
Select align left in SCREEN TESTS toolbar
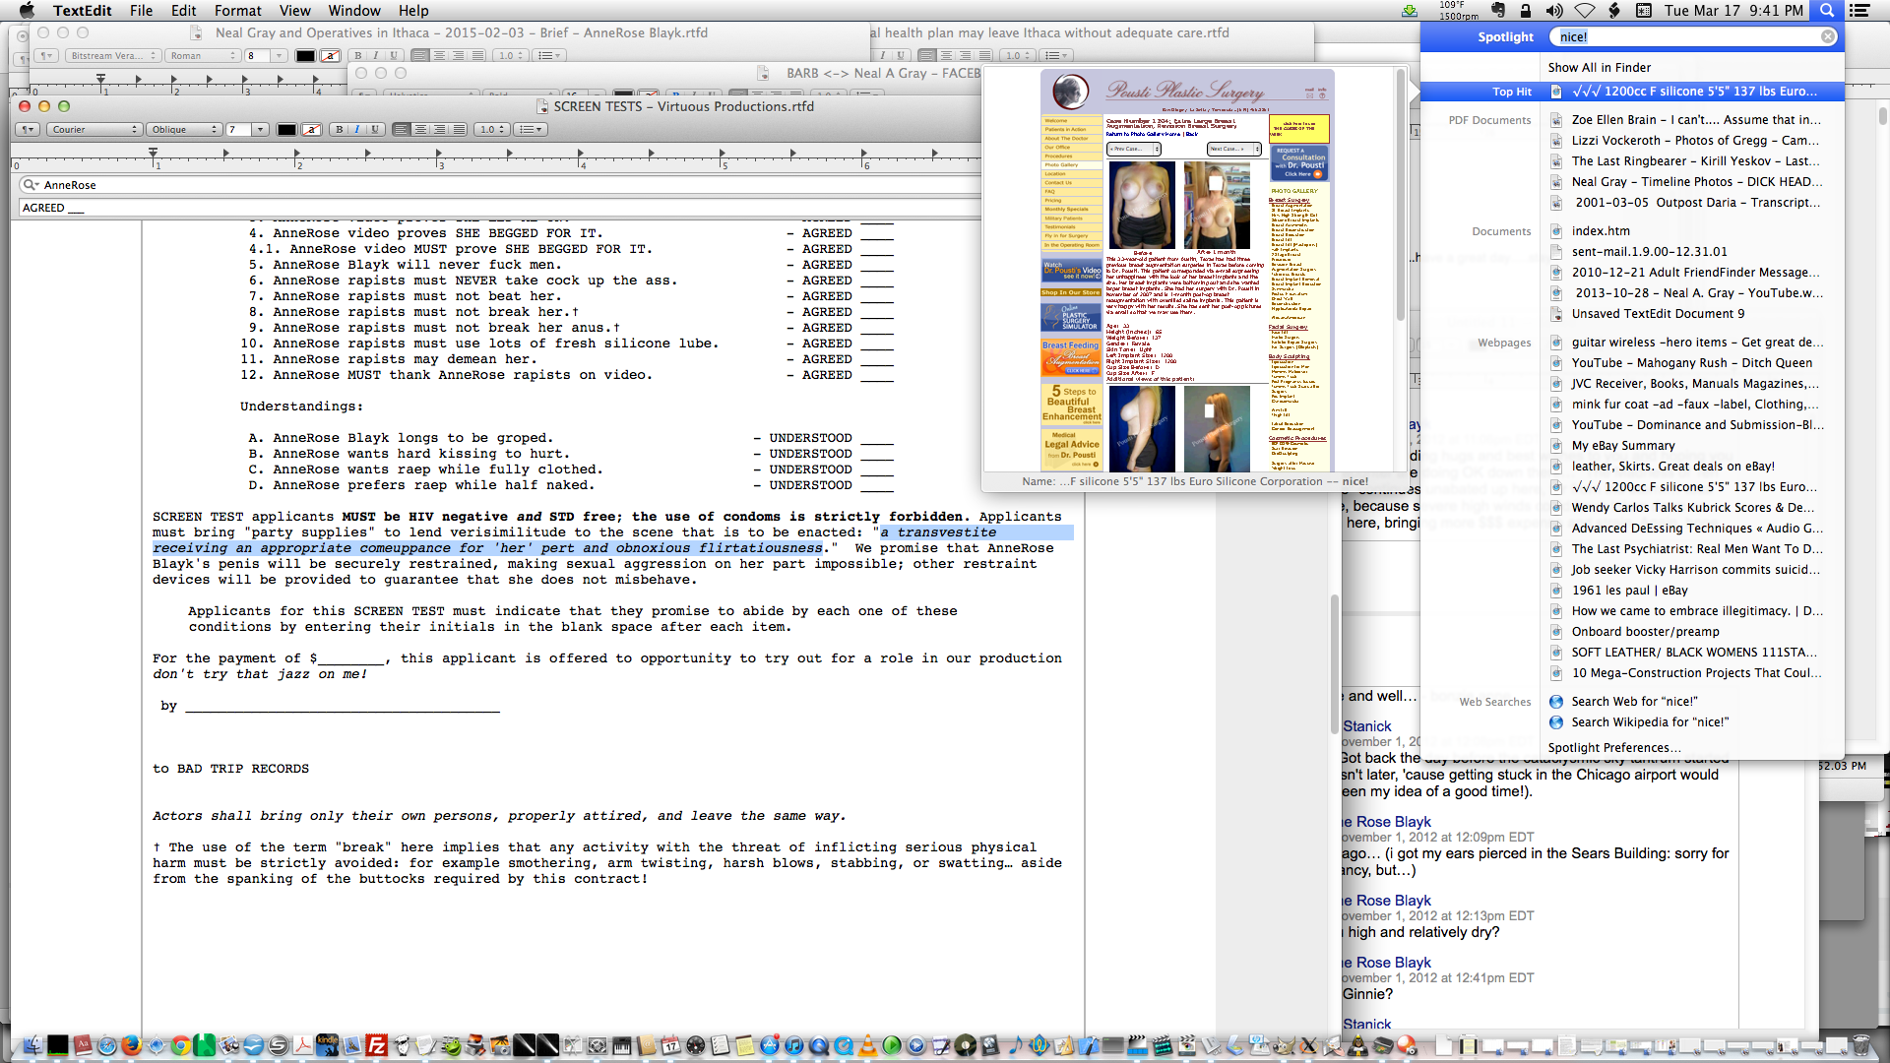pos(401,129)
